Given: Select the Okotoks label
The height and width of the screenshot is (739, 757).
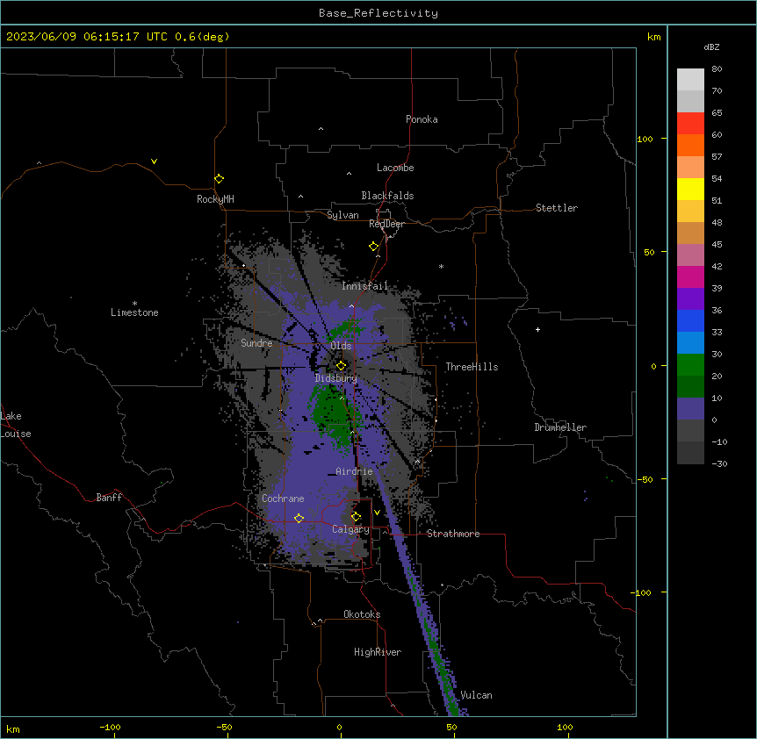Looking at the screenshot, I should pyautogui.click(x=362, y=614).
